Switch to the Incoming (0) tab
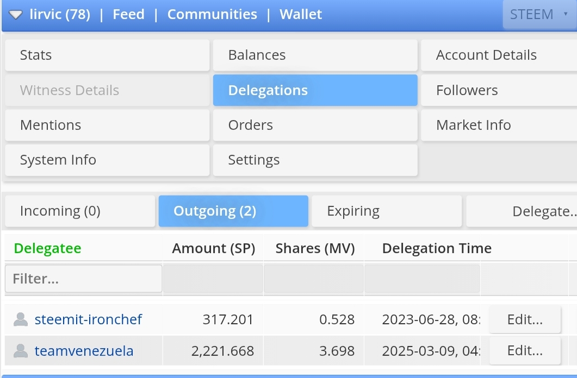577x378 pixels. coord(80,211)
